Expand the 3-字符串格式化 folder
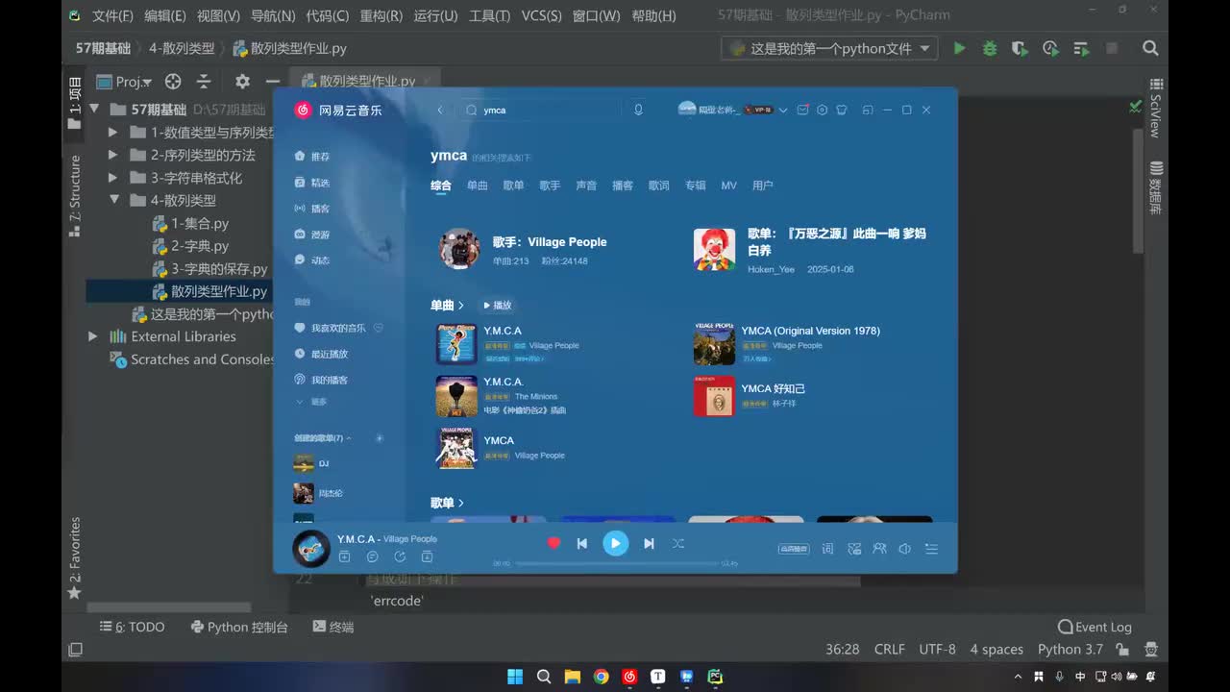This screenshot has width=1230, height=692. (x=113, y=178)
